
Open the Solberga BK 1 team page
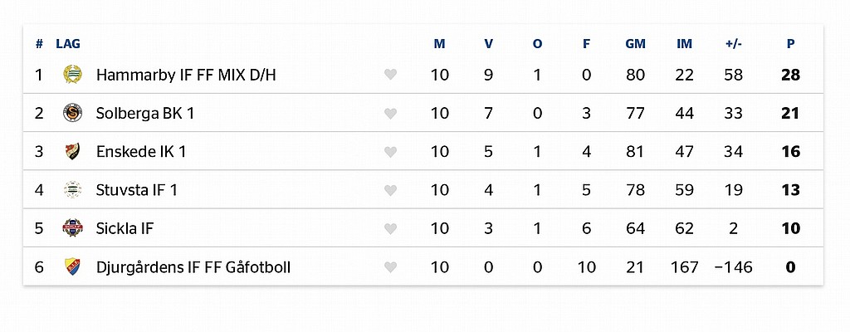click(144, 114)
